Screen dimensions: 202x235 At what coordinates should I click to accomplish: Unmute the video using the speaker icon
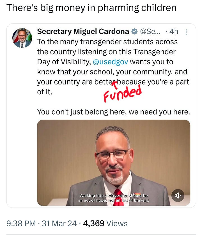[x=178, y=195]
